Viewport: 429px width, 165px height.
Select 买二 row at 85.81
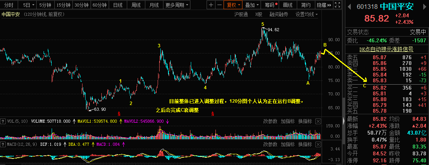click(x=386, y=94)
